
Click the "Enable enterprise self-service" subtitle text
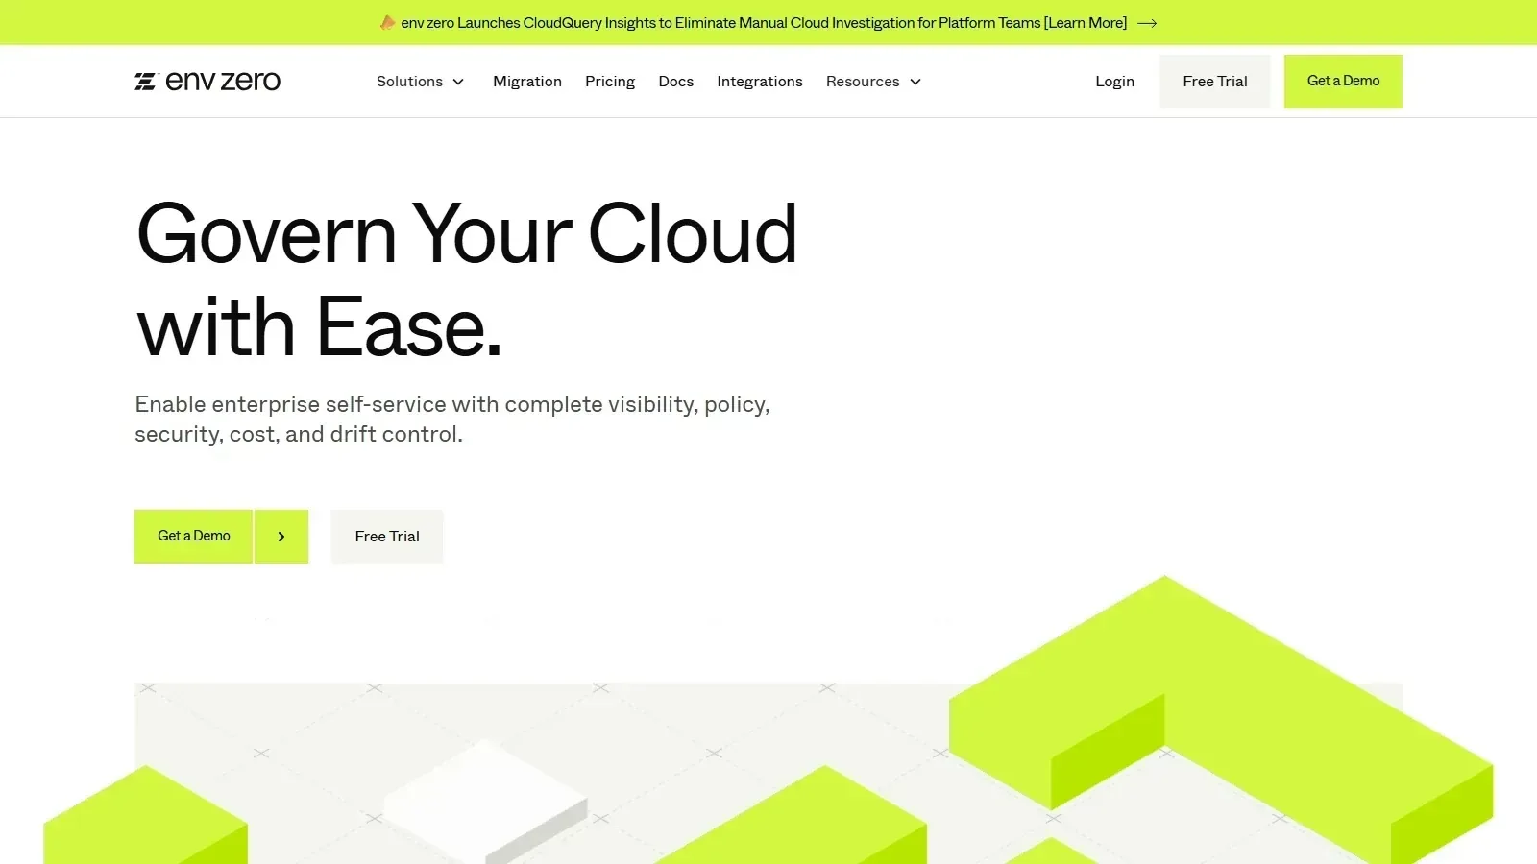(x=452, y=420)
